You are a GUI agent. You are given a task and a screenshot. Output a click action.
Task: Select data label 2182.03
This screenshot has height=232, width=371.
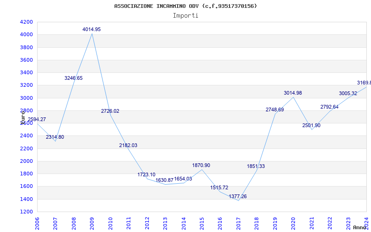[128, 145]
